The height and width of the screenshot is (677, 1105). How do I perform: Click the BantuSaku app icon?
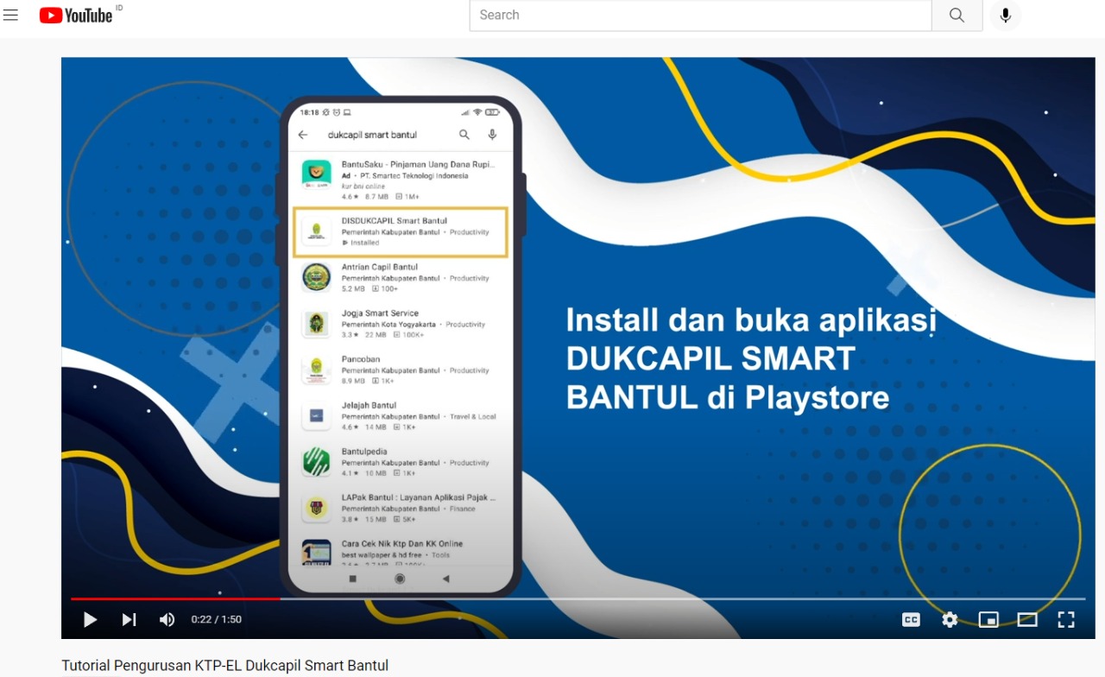point(316,175)
